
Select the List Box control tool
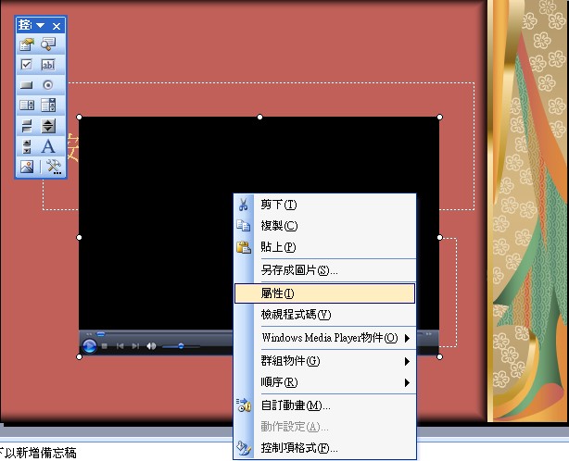coord(27,105)
